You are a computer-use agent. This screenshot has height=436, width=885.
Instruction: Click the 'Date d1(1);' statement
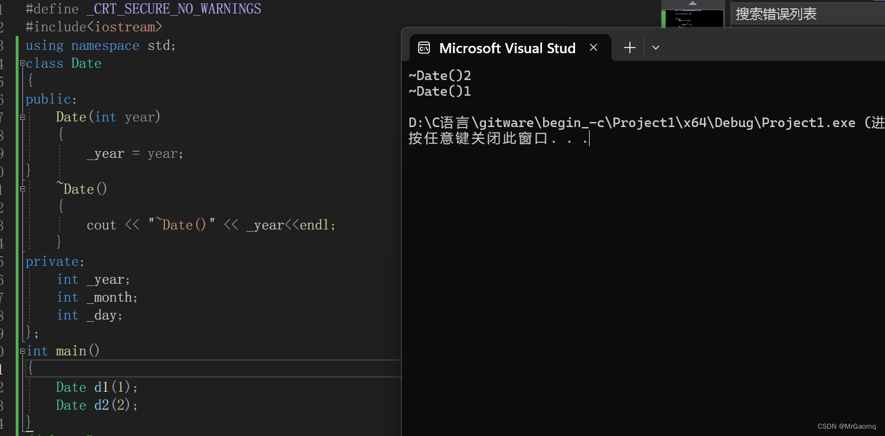point(97,387)
